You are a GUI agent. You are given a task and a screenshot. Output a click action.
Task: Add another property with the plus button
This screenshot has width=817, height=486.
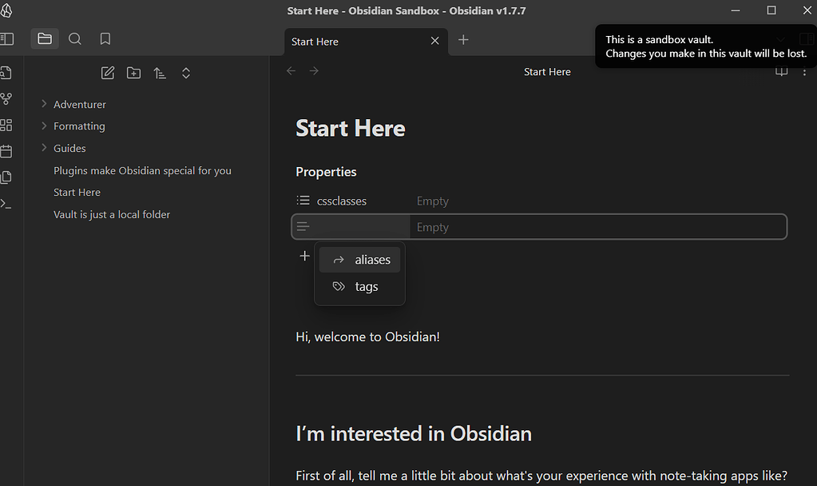click(304, 256)
